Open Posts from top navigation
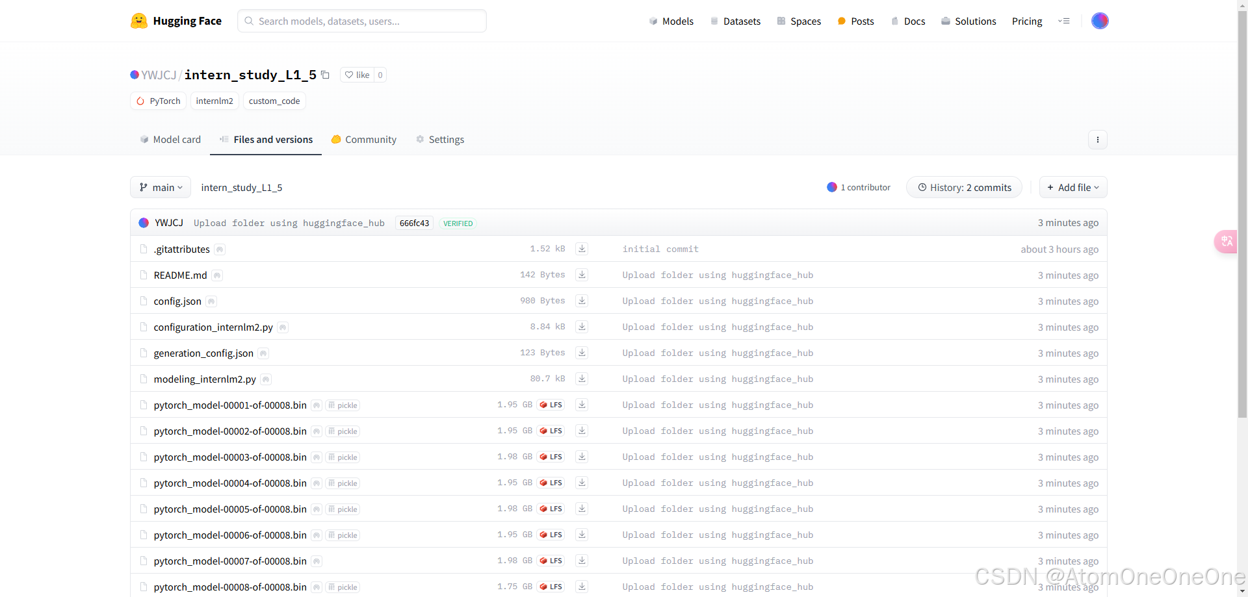 855,21
